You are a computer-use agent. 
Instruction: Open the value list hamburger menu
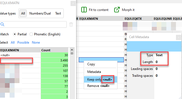pos(72,53)
